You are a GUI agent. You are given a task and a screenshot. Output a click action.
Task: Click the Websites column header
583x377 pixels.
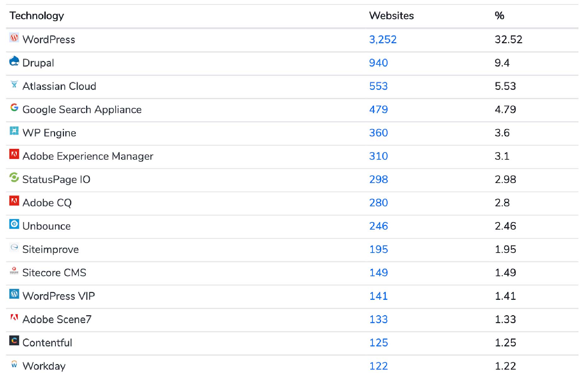(x=391, y=16)
